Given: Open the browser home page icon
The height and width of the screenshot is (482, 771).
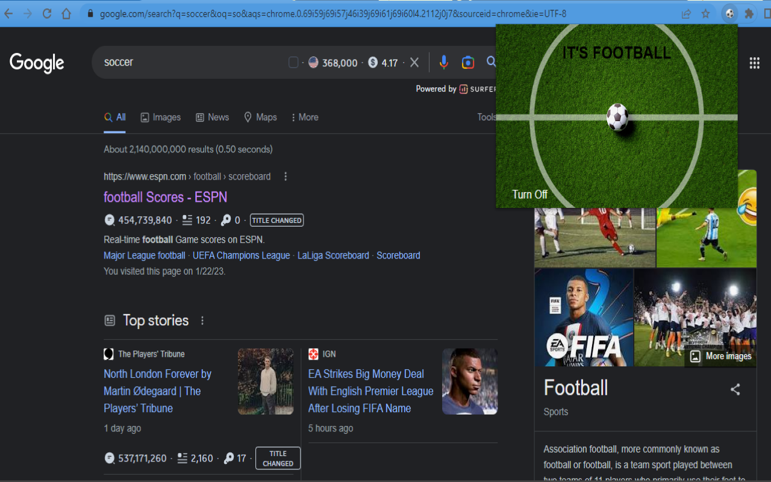Looking at the screenshot, I should tap(66, 13).
